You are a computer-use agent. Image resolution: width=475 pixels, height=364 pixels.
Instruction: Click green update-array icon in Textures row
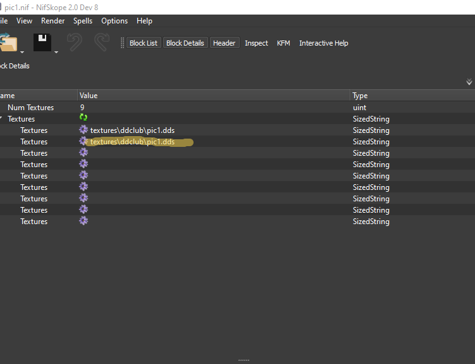83,118
